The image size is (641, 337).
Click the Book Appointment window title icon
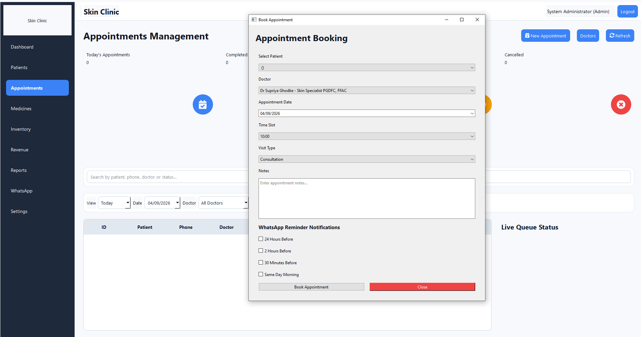254,20
